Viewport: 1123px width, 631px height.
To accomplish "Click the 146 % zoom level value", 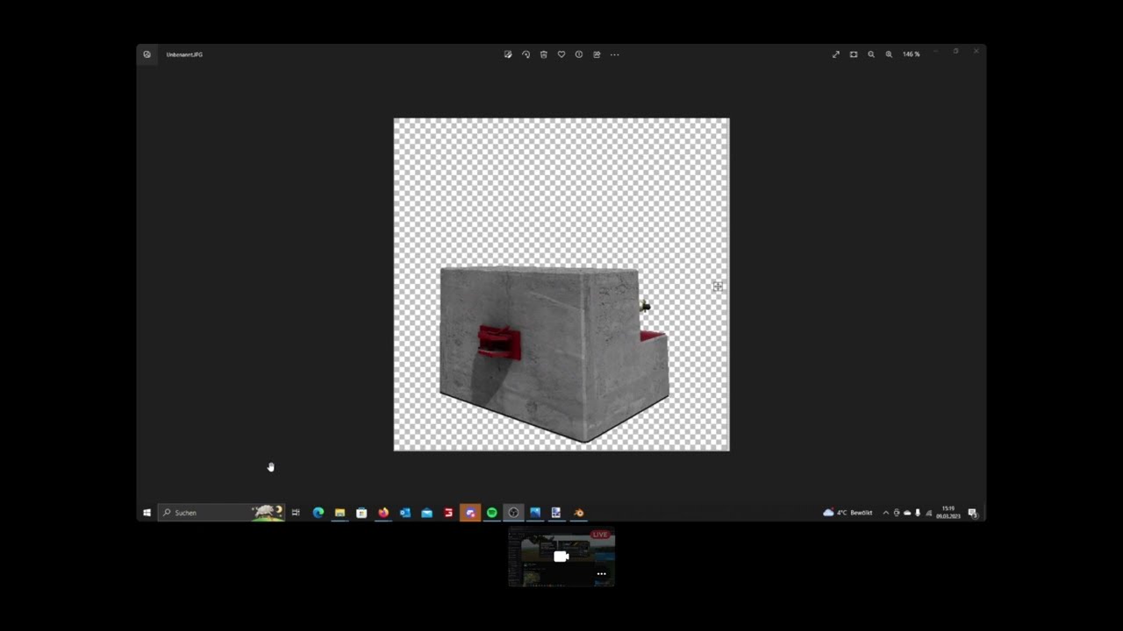I will pyautogui.click(x=911, y=54).
